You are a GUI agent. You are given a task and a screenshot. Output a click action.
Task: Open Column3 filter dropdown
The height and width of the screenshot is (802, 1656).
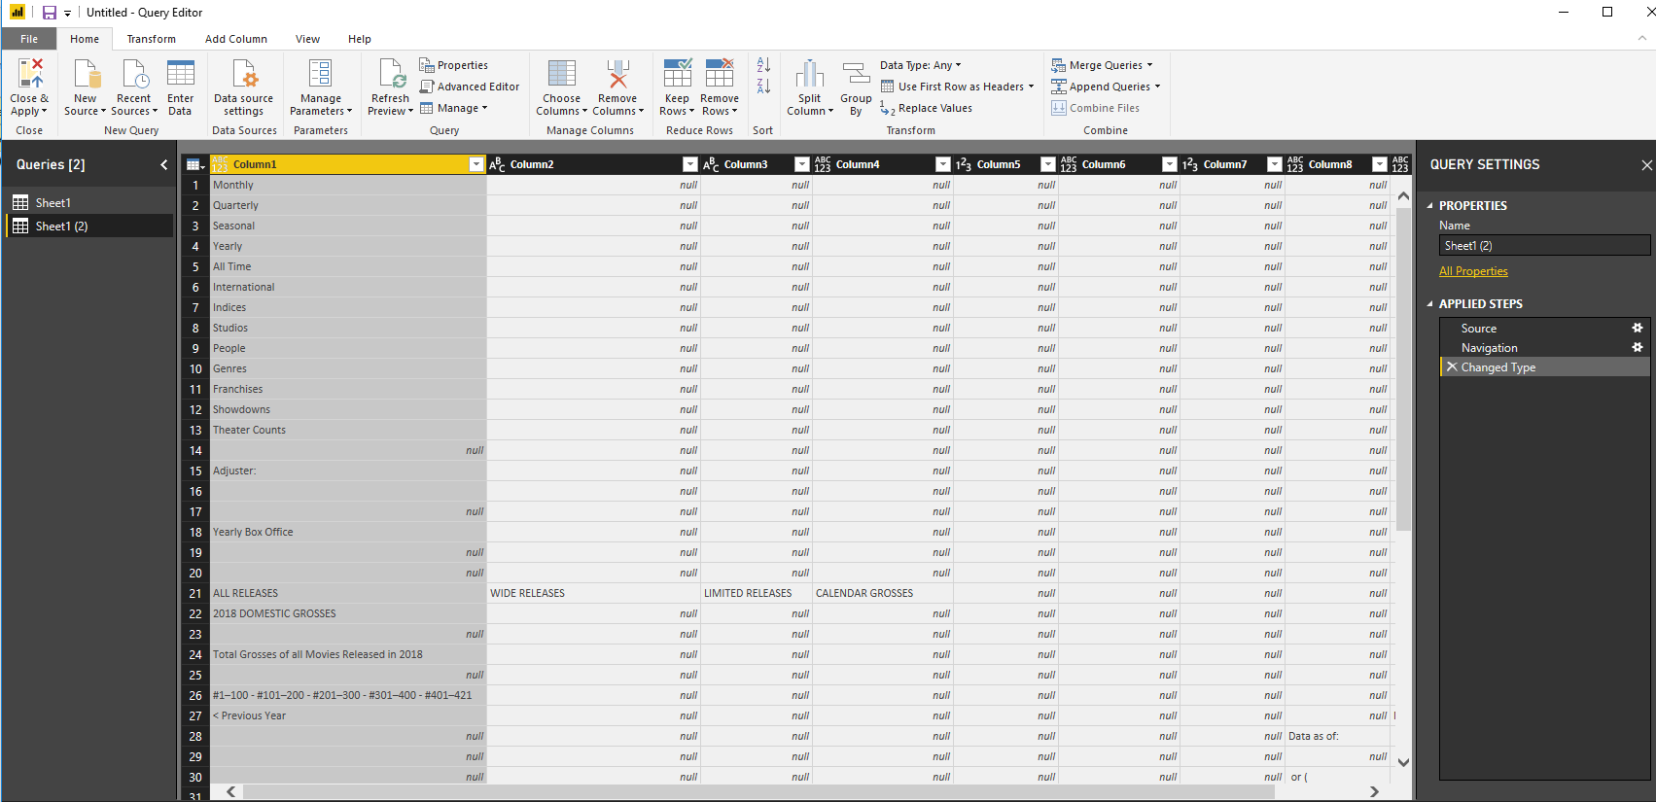pyautogui.click(x=802, y=164)
